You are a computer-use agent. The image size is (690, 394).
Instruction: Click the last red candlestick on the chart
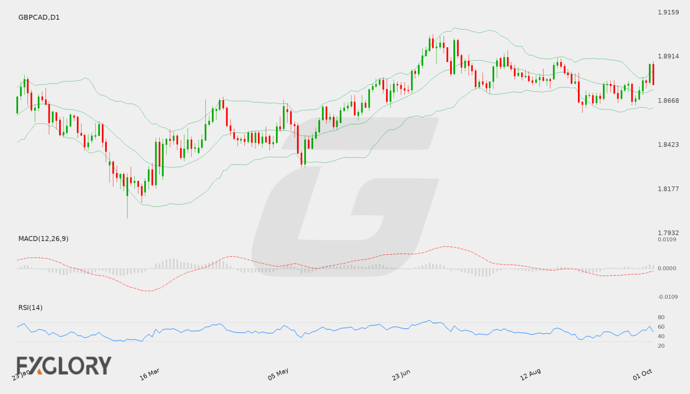click(653, 74)
